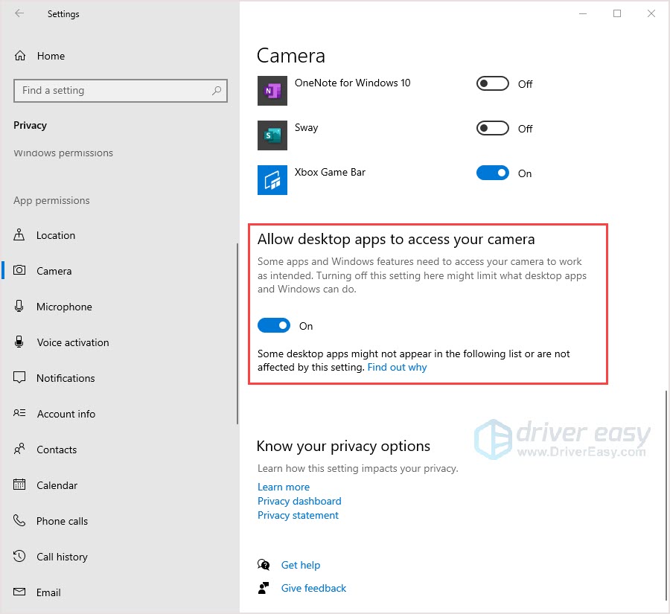
Task: Turn on Sway camera access toggle
Action: pyautogui.click(x=492, y=129)
